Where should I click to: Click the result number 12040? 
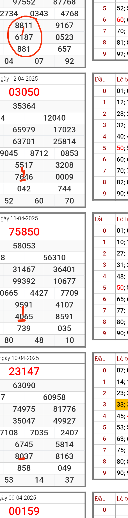(x=54, y=118)
